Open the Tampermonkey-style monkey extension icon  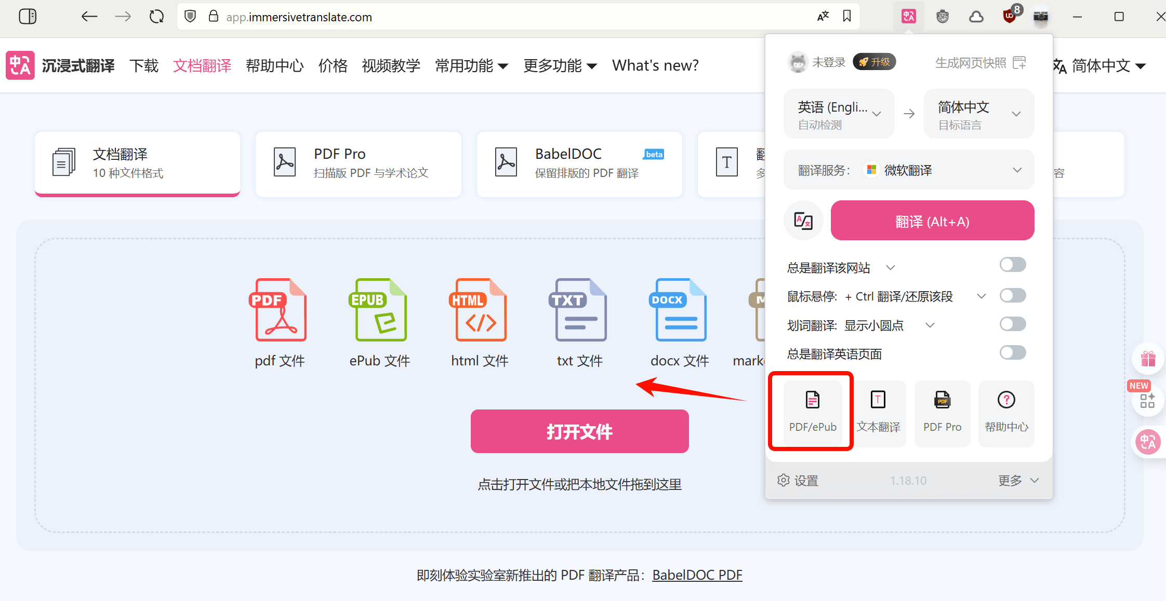[x=943, y=17]
